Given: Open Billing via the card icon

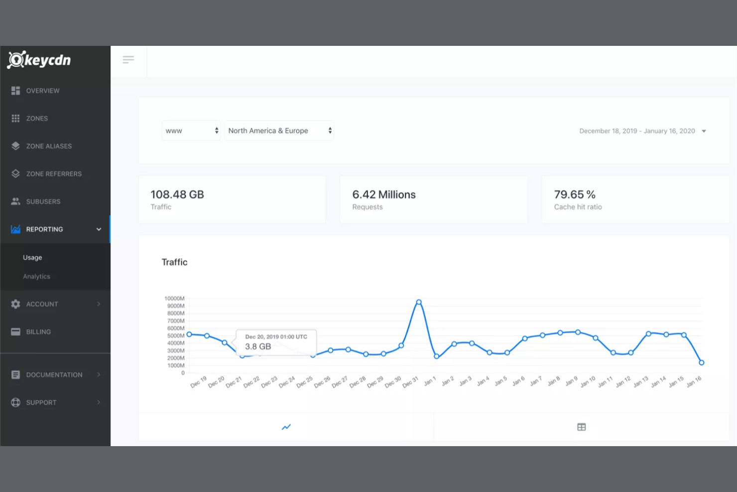Looking at the screenshot, I should [15, 331].
